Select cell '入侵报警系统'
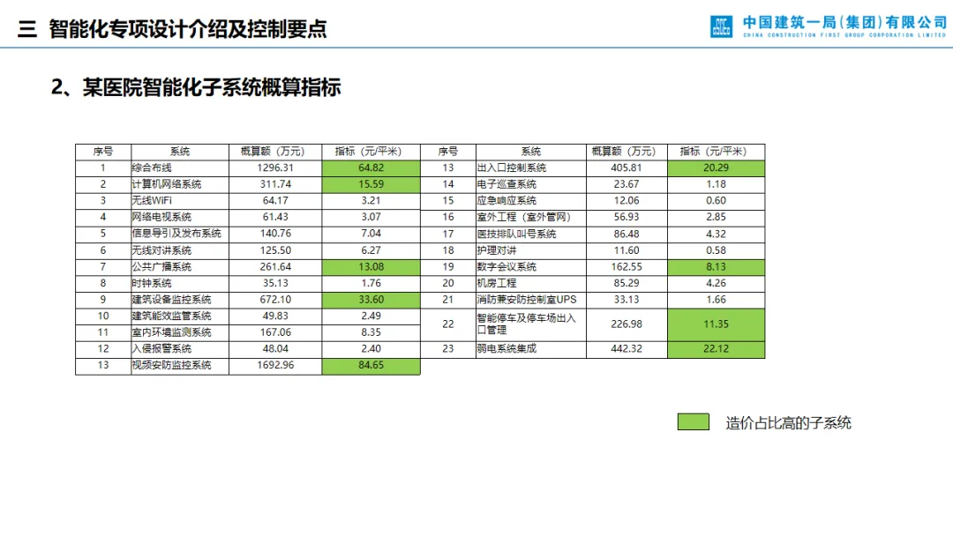Viewport: 953px width, 536px height. tap(180, 349)
